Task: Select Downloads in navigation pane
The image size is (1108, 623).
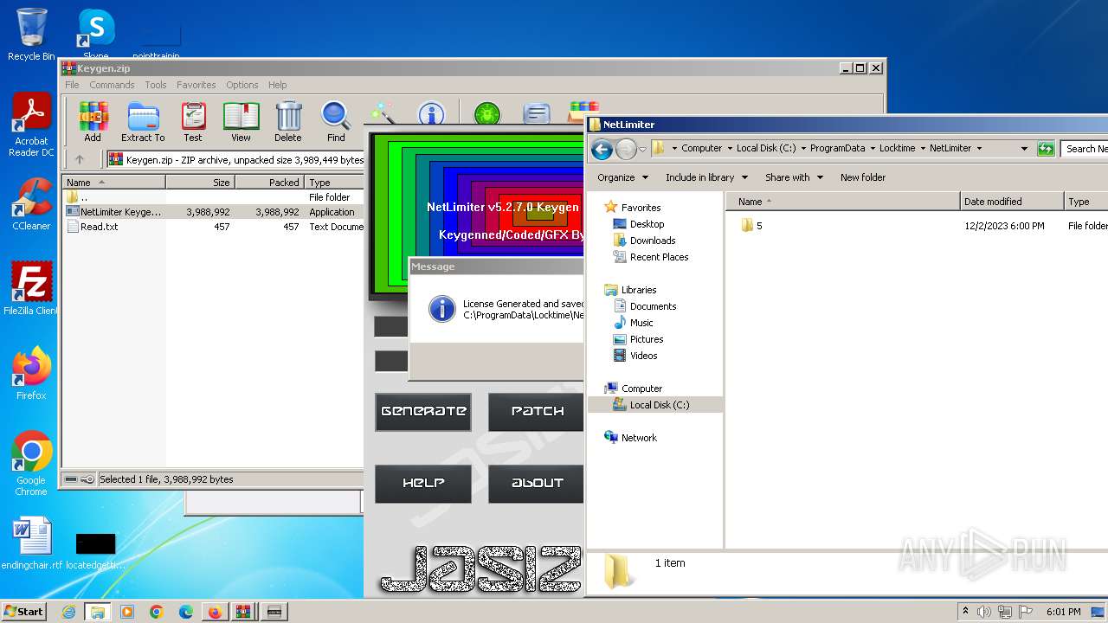Action: click(645, 241)
